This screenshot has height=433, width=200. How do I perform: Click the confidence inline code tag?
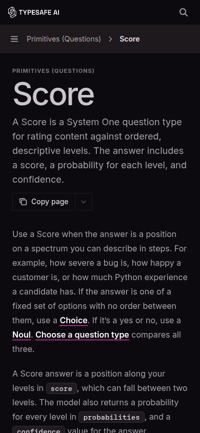[x=38, y=430]
